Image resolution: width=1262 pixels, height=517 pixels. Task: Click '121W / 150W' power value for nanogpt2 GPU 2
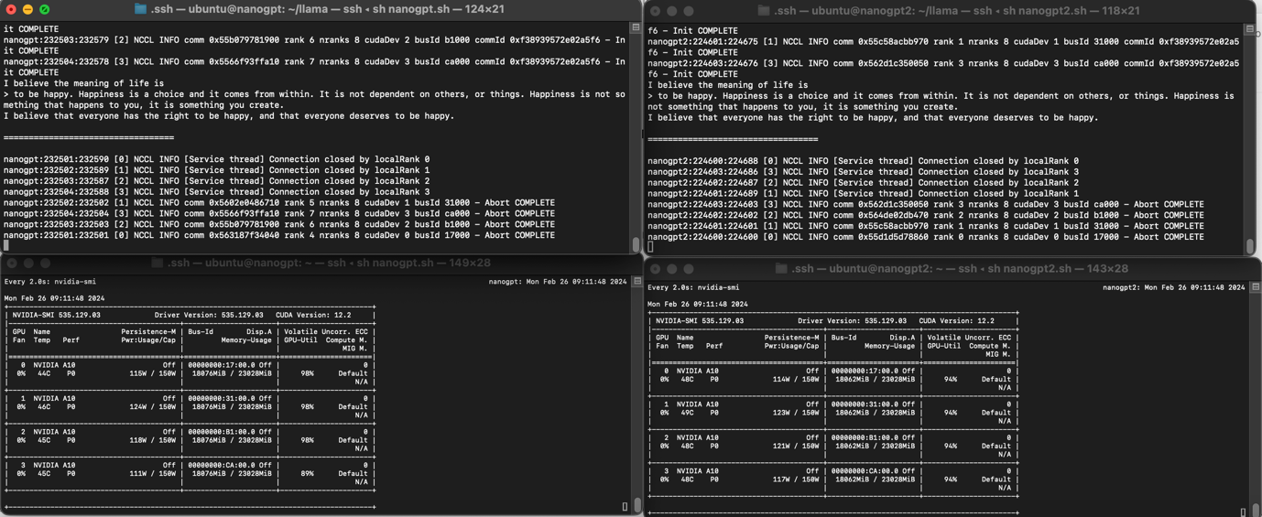coord(796,447)
